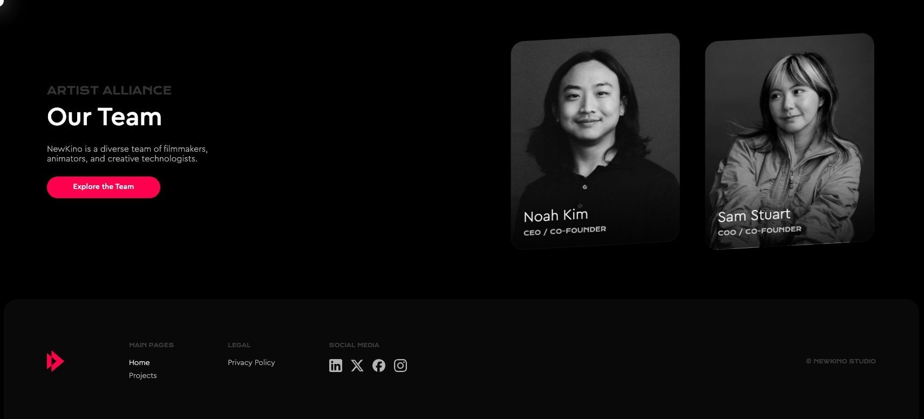Viewport: 924px width, 419px height.
Task: Open the Projects footer link
Action: [142, 375]
